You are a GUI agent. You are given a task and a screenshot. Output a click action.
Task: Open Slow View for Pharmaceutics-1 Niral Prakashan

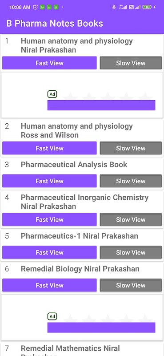[x=131, y=252]
